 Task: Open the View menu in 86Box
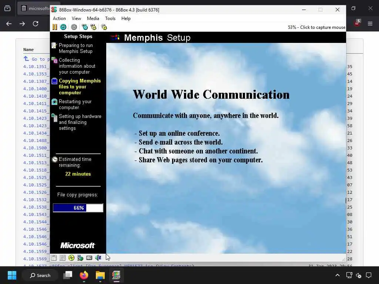coord(76,18)
